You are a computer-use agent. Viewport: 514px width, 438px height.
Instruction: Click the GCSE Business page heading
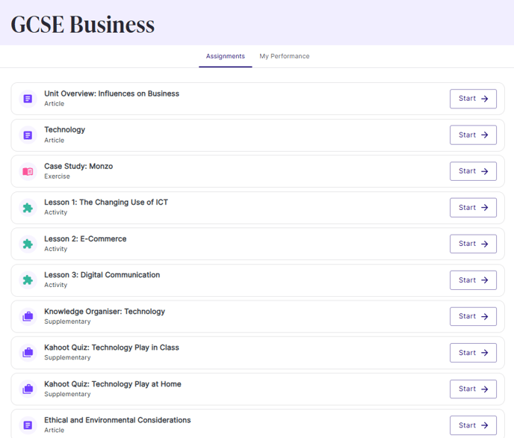pyautogui.click(x=83, y=24)
